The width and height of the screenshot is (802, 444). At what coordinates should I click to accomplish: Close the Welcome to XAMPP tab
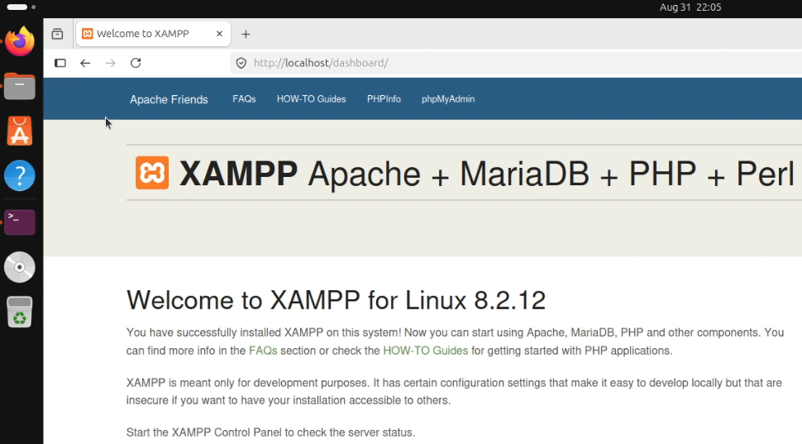pos(219,34)
